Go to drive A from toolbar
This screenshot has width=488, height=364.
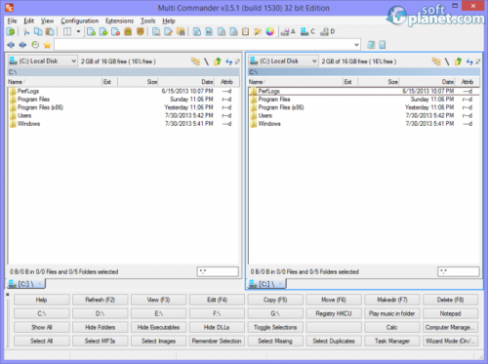pyautogui.click(x=288, y=32)
